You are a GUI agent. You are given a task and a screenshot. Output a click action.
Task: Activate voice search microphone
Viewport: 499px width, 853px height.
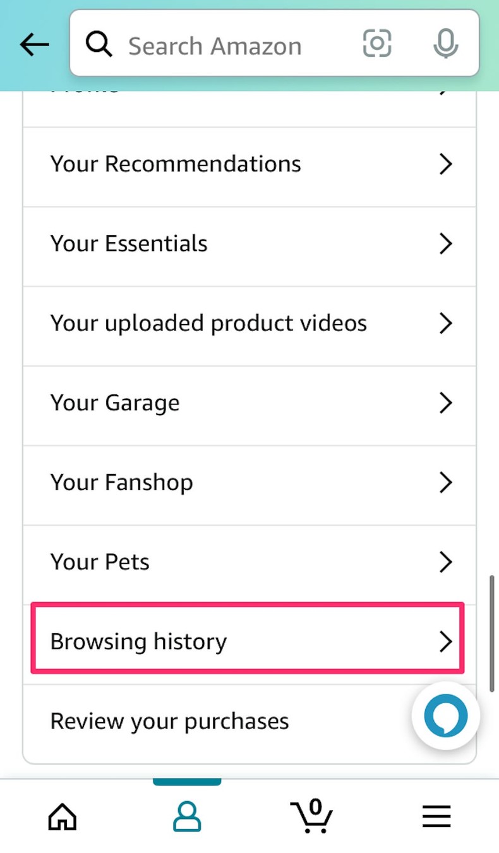[x=445, y=44]
